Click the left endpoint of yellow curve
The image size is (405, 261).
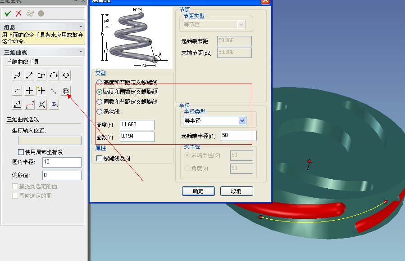point(260,217)
